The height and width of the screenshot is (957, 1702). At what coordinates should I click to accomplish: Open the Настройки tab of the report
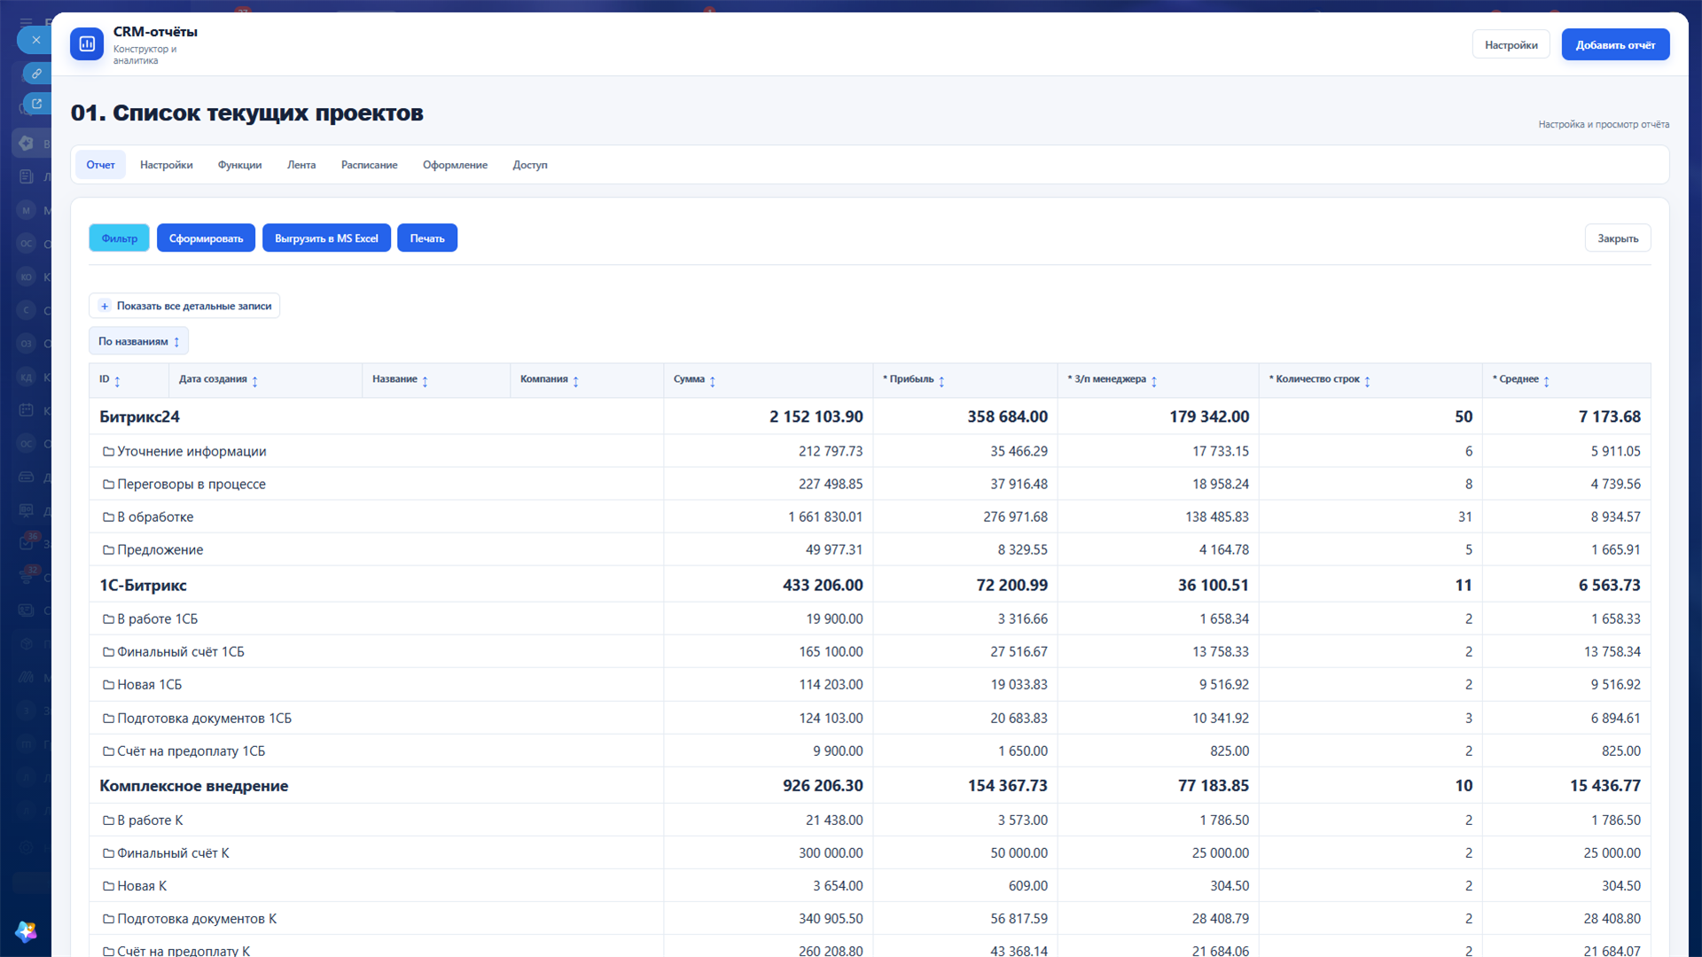pos(166,165)
